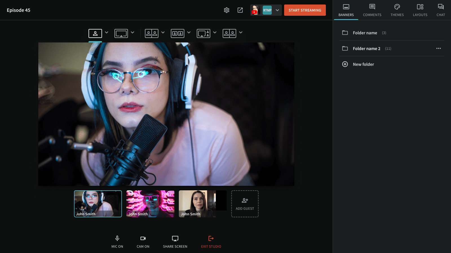Screen dimensions: 451x253
Task: Start streaming the broadcast
Action: pyautogui.click(x=305, y=10)
